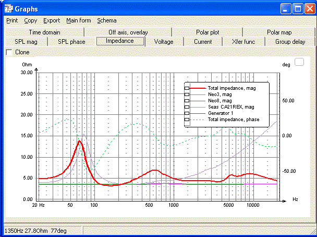Image resolution: width=317 pixels, height=237 pixels.
Task: Toggle Generator 1 curve checkbox
Action: tap(187, 113)
